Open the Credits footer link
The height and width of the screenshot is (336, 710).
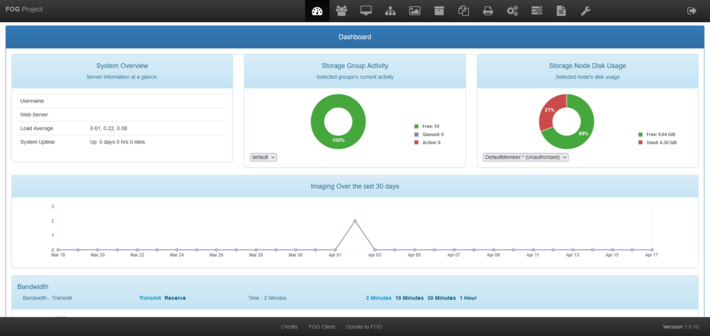289,326
